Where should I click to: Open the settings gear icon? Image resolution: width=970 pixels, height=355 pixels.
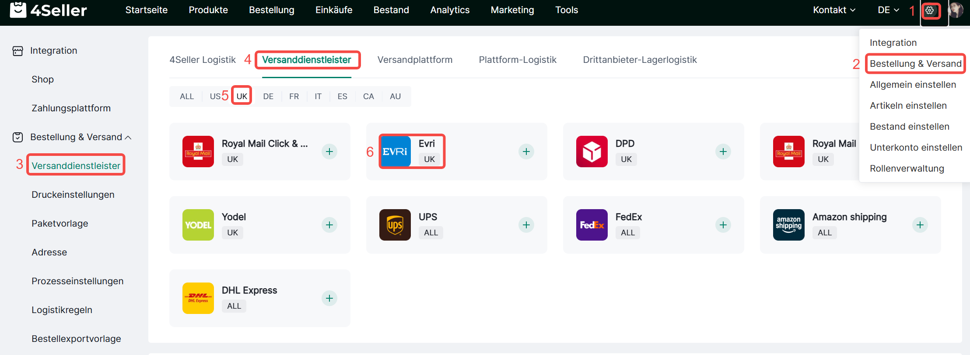(x=930, y=10)
